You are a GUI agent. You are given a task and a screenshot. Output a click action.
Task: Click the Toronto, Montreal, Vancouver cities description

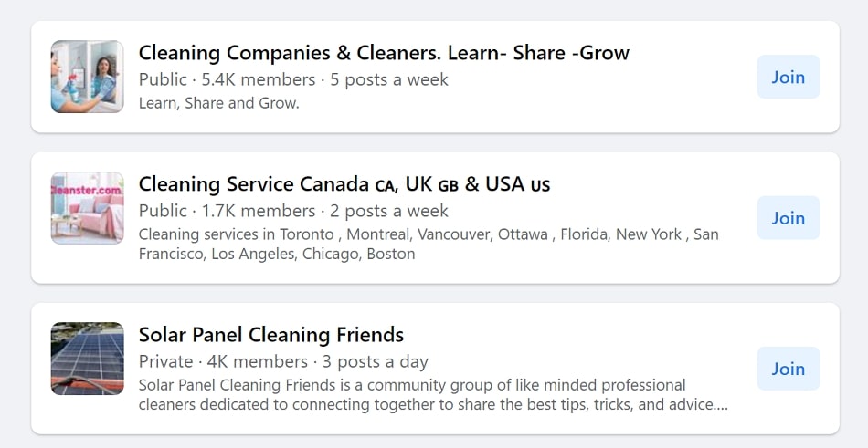coord(429,244)
